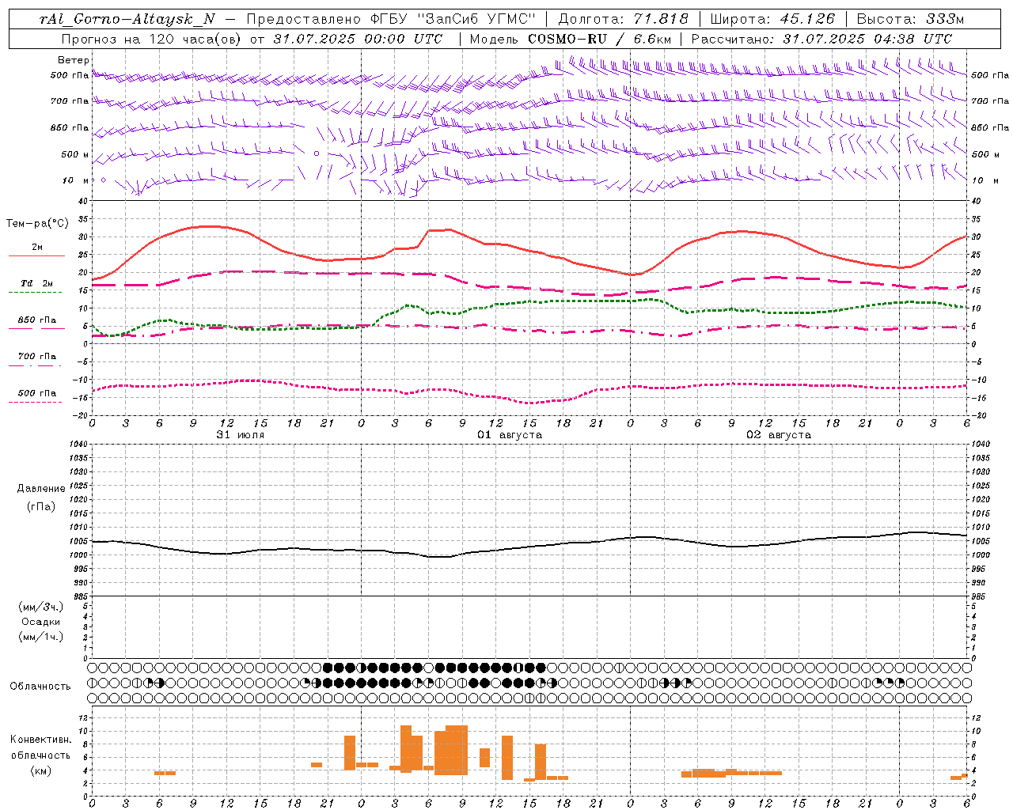Click the forecast start 31.07.2025 00:00 UTC
The width and height of the screenshot is (1013, 810).
pyautogui.click(x=358, y=39)
